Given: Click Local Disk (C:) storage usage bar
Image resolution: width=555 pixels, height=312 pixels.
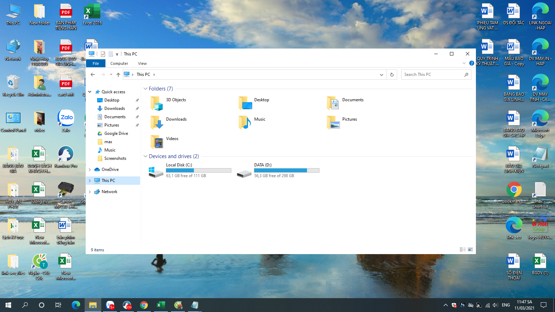Looking at the screenshot, I should pyautogui.click(x=198, y=171).
